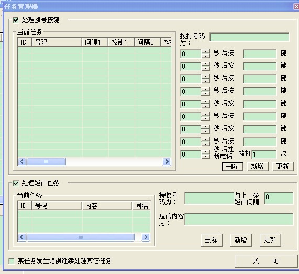Toggle the 处理拨号按键 checkbox
The width and height of the screenshot is (299, 274).
click(x=16, y=20)
